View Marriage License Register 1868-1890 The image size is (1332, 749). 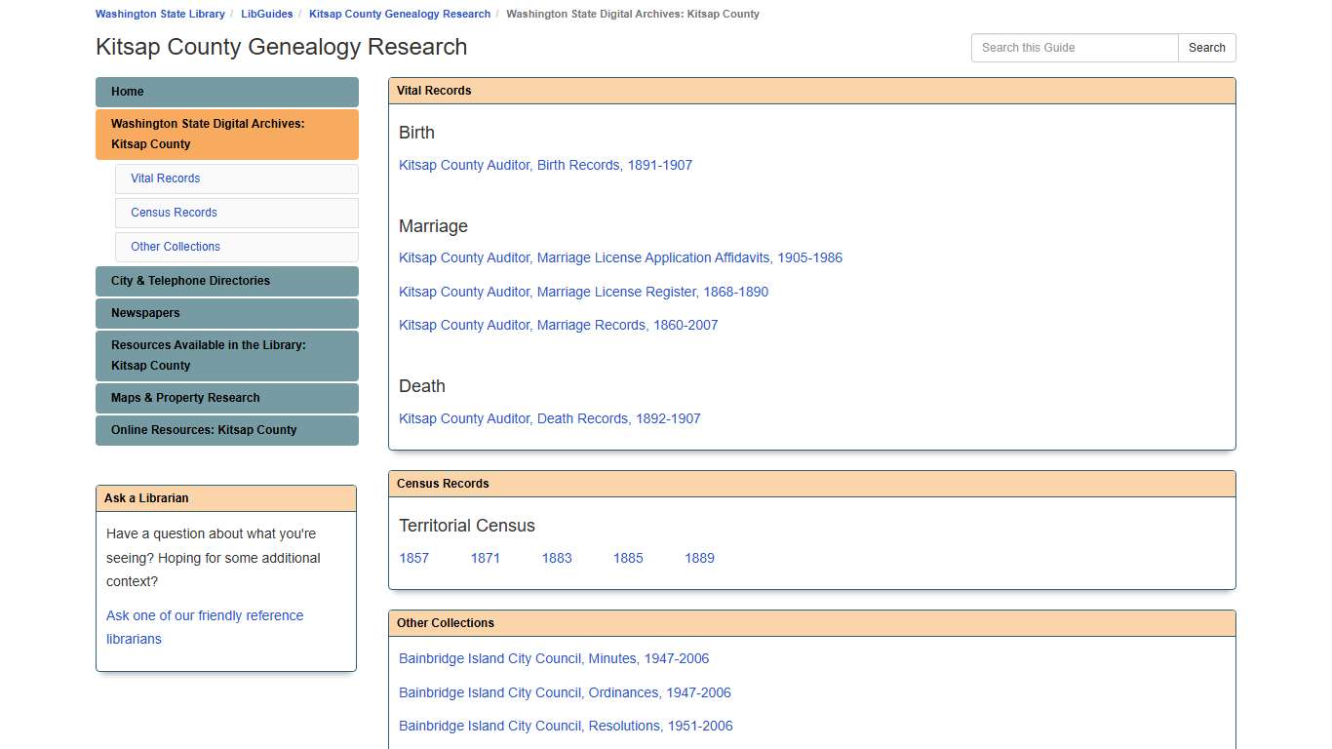tap(583, 292)
